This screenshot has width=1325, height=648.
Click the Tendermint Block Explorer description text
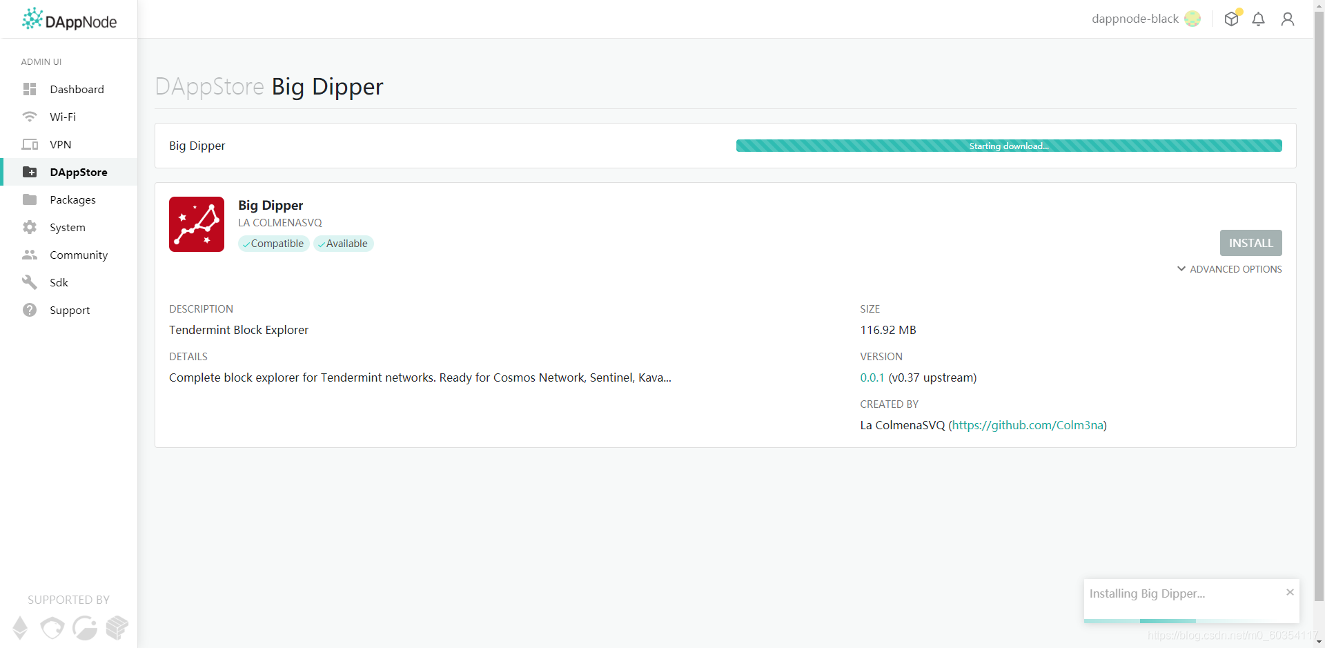[239, 330]
